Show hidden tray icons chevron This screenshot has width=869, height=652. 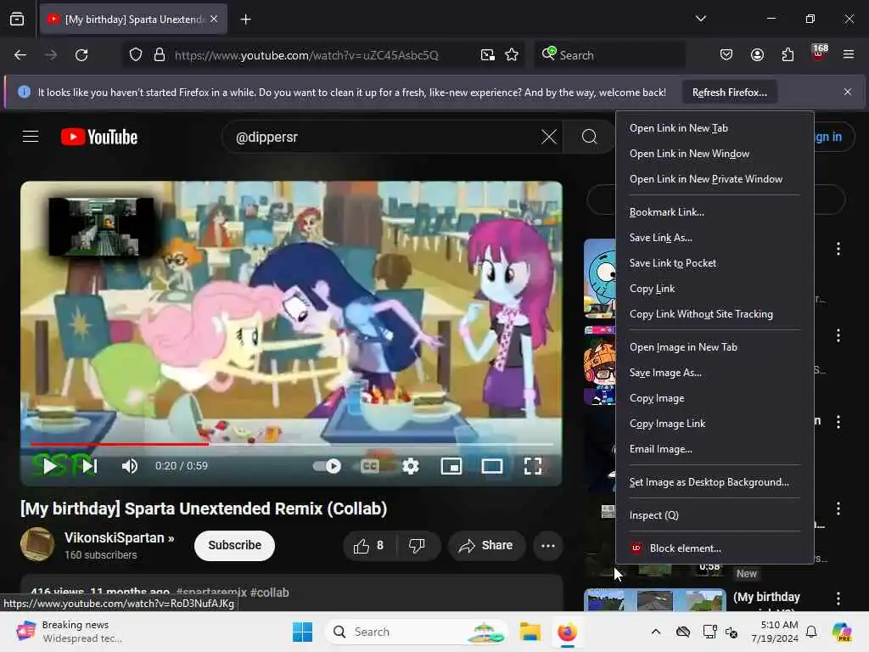(x=656, y=632)
